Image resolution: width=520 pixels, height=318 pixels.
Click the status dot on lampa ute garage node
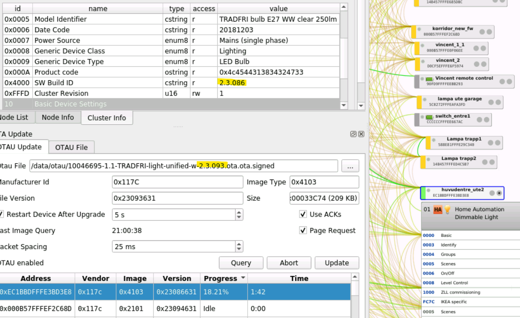(425, 100)
